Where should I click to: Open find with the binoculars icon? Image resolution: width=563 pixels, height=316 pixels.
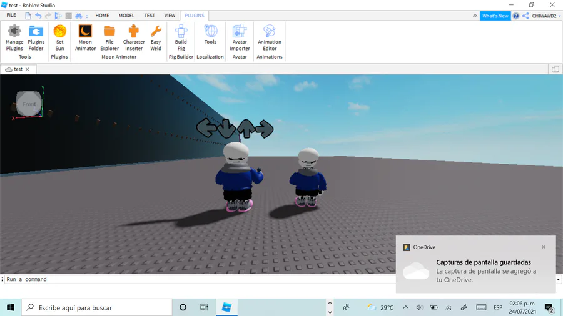pos(78,16)
